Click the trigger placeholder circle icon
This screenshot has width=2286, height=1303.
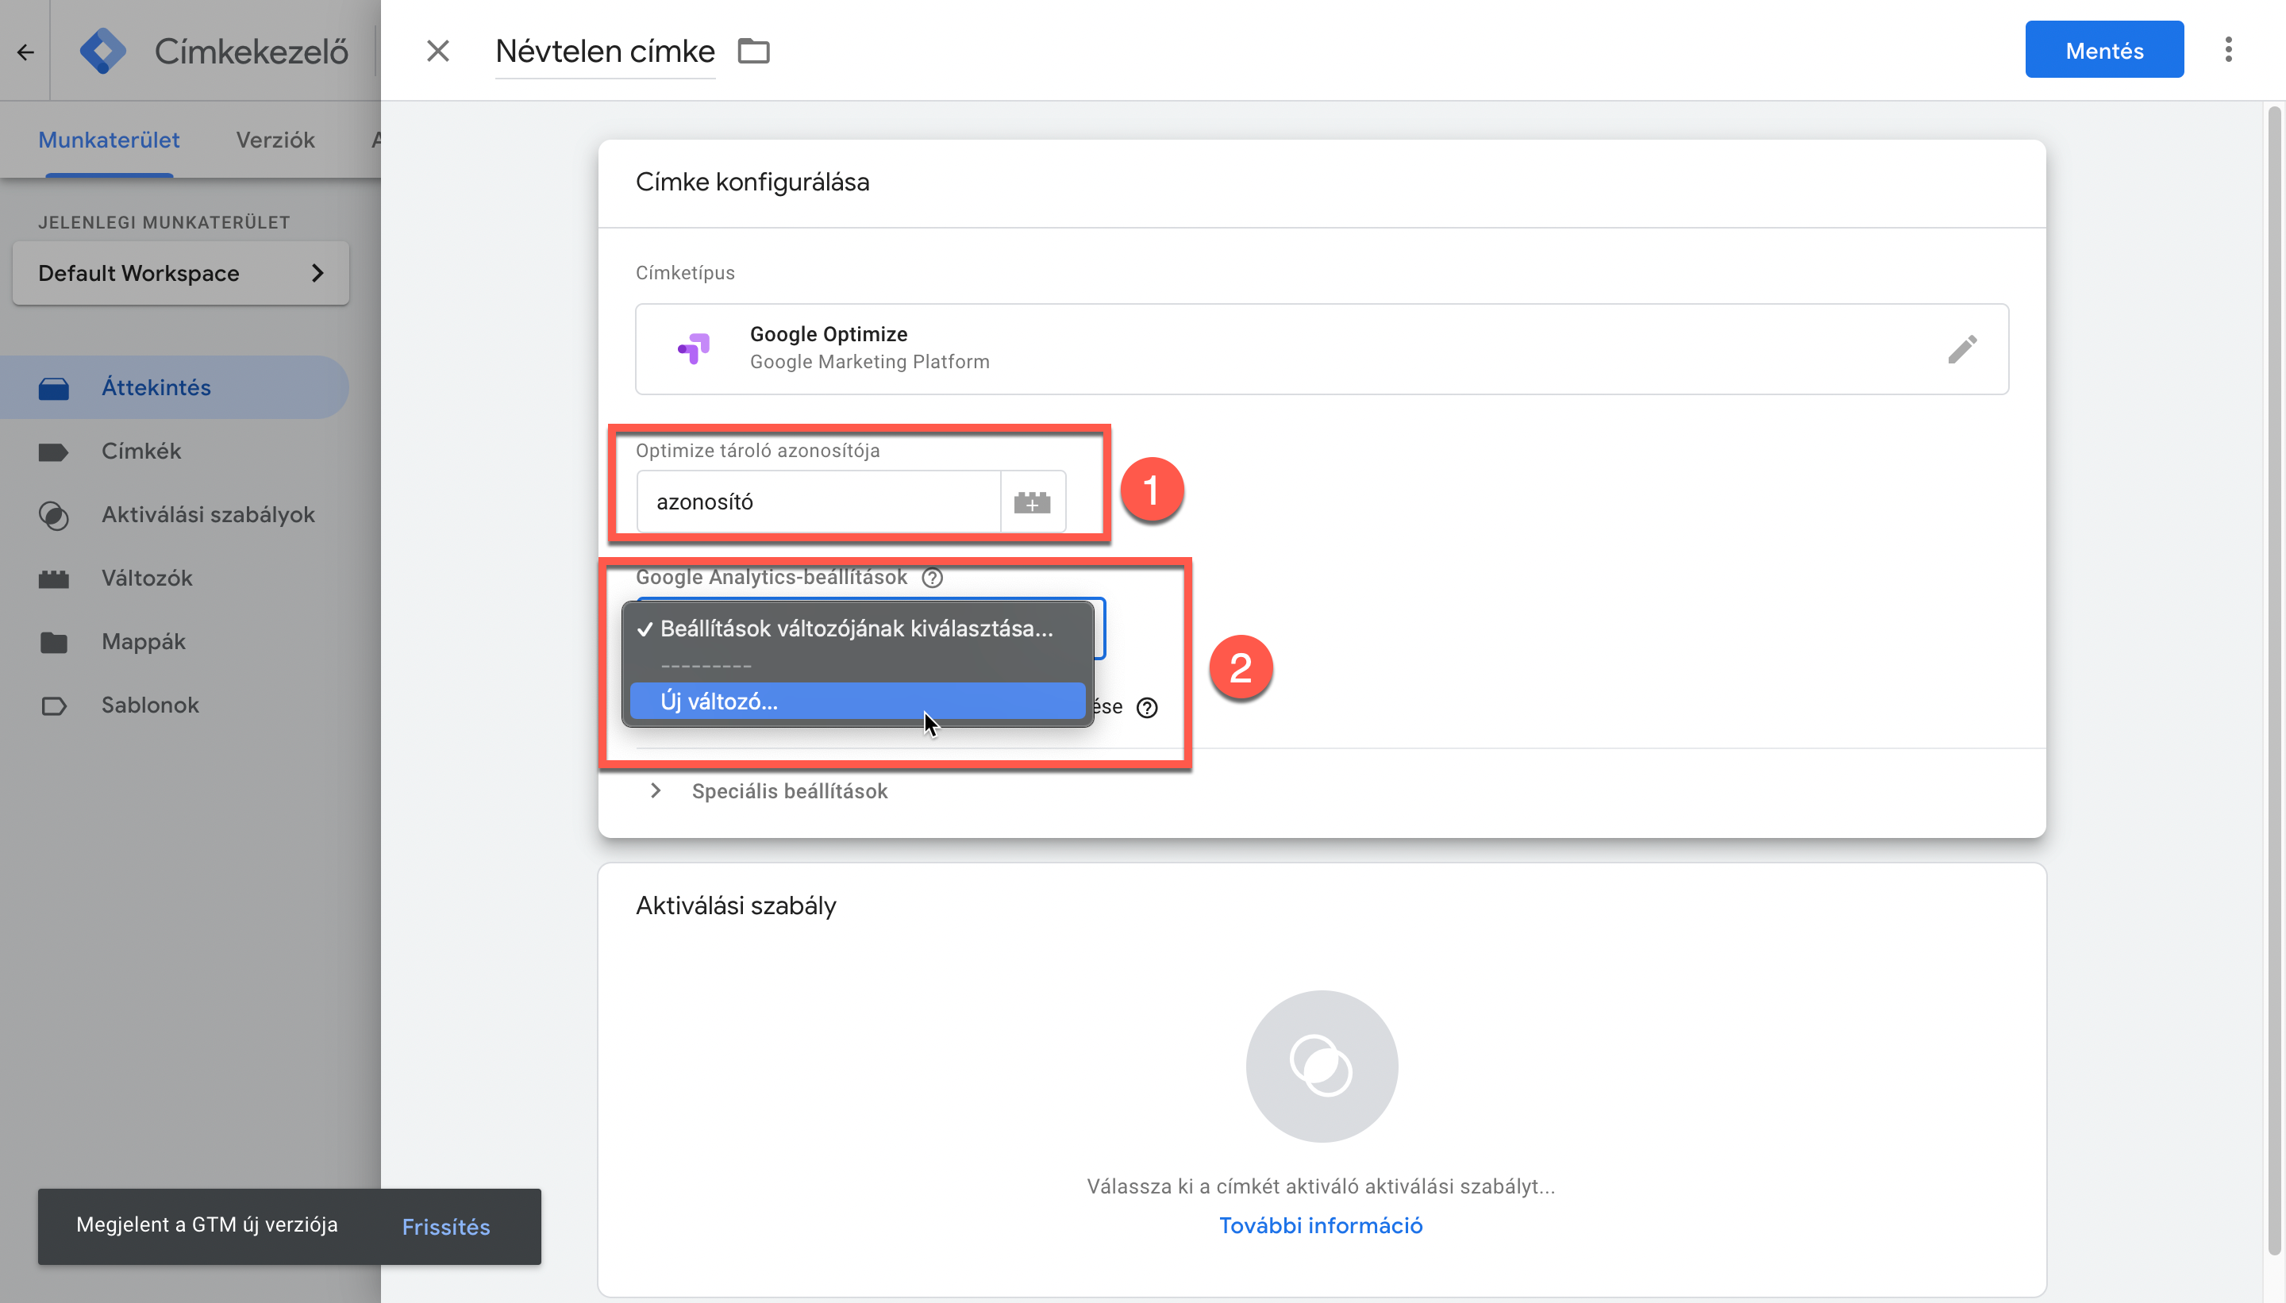1321,1066
